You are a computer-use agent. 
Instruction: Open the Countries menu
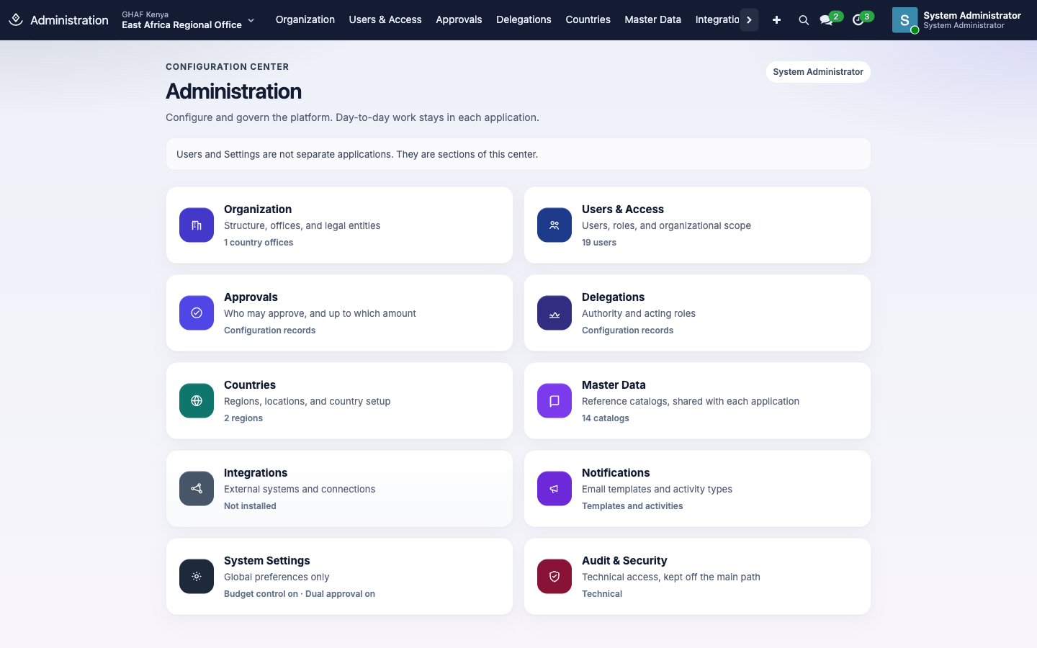(588, 20)
